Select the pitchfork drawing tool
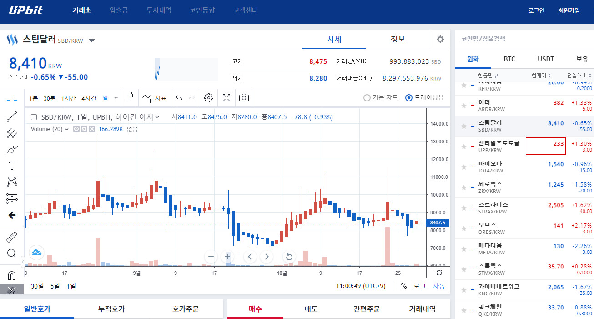 12,133
